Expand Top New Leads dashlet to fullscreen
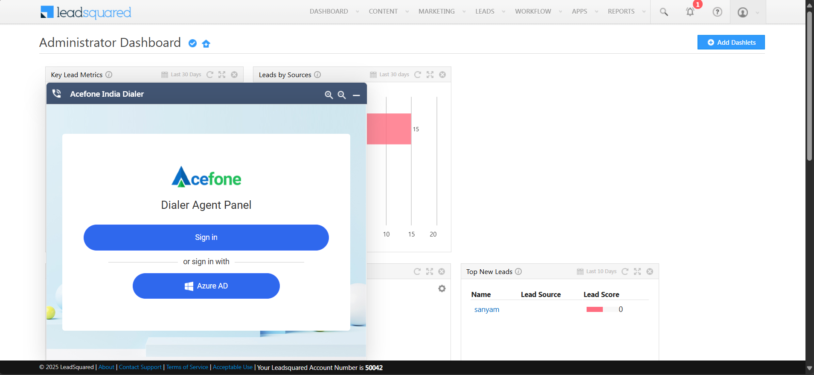The image size is (814, 375). [637, 271]
